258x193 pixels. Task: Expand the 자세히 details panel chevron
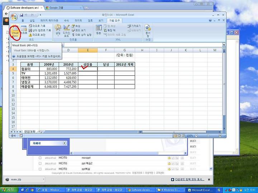(64, 143)
